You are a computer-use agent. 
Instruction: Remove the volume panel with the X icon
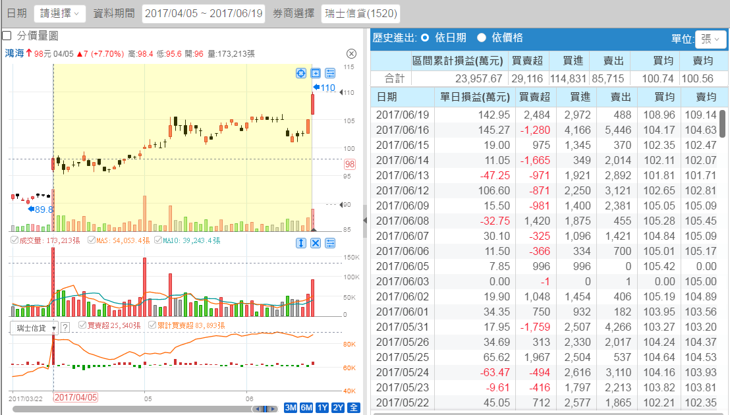pos(316,243)
